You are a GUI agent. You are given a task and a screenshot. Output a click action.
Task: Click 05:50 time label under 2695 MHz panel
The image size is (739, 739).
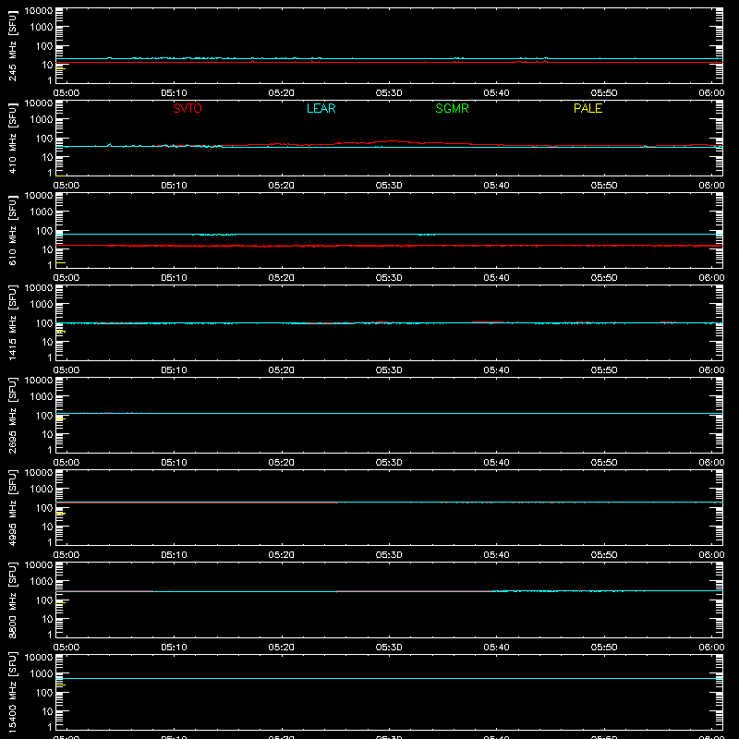coord(604,463)
